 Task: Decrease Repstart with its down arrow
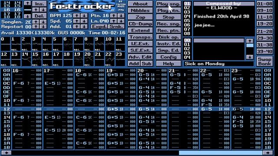coord(43,27)
